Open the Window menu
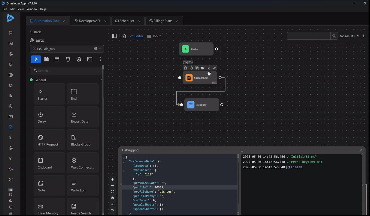 (x=32, y=9)
